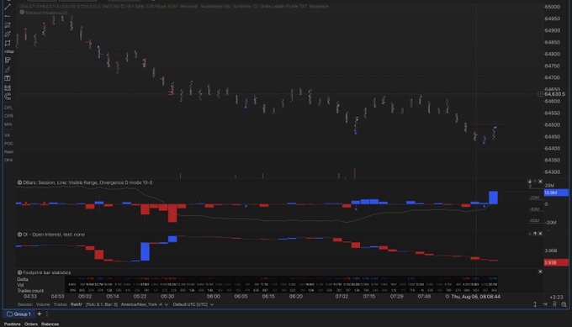Click the magnet snap icon
Image resolution: width=572 pixels, height=327 pixels.
8,97
